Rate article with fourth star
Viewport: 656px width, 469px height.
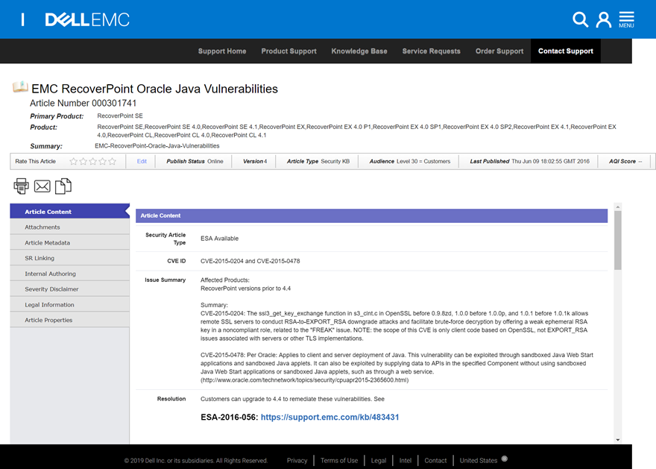[x=102, y=162]
